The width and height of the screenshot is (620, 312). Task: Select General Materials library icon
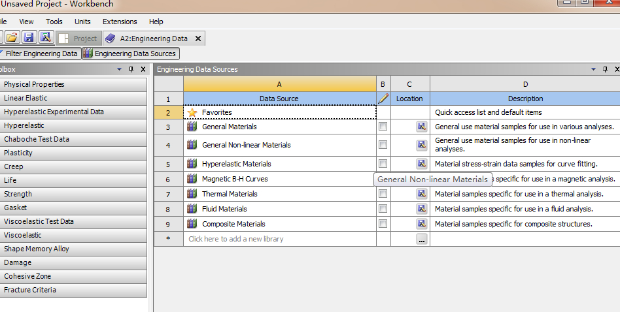[x=192, y=127]
